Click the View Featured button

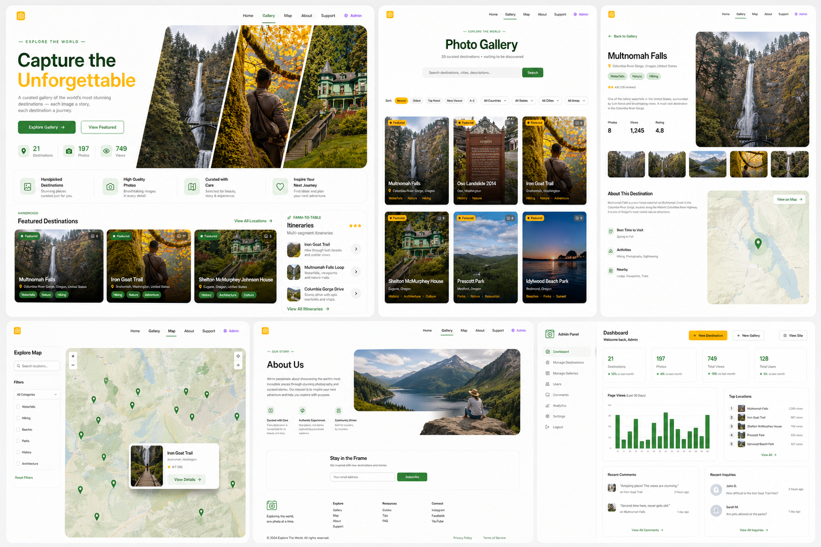[x=103, y=127]
